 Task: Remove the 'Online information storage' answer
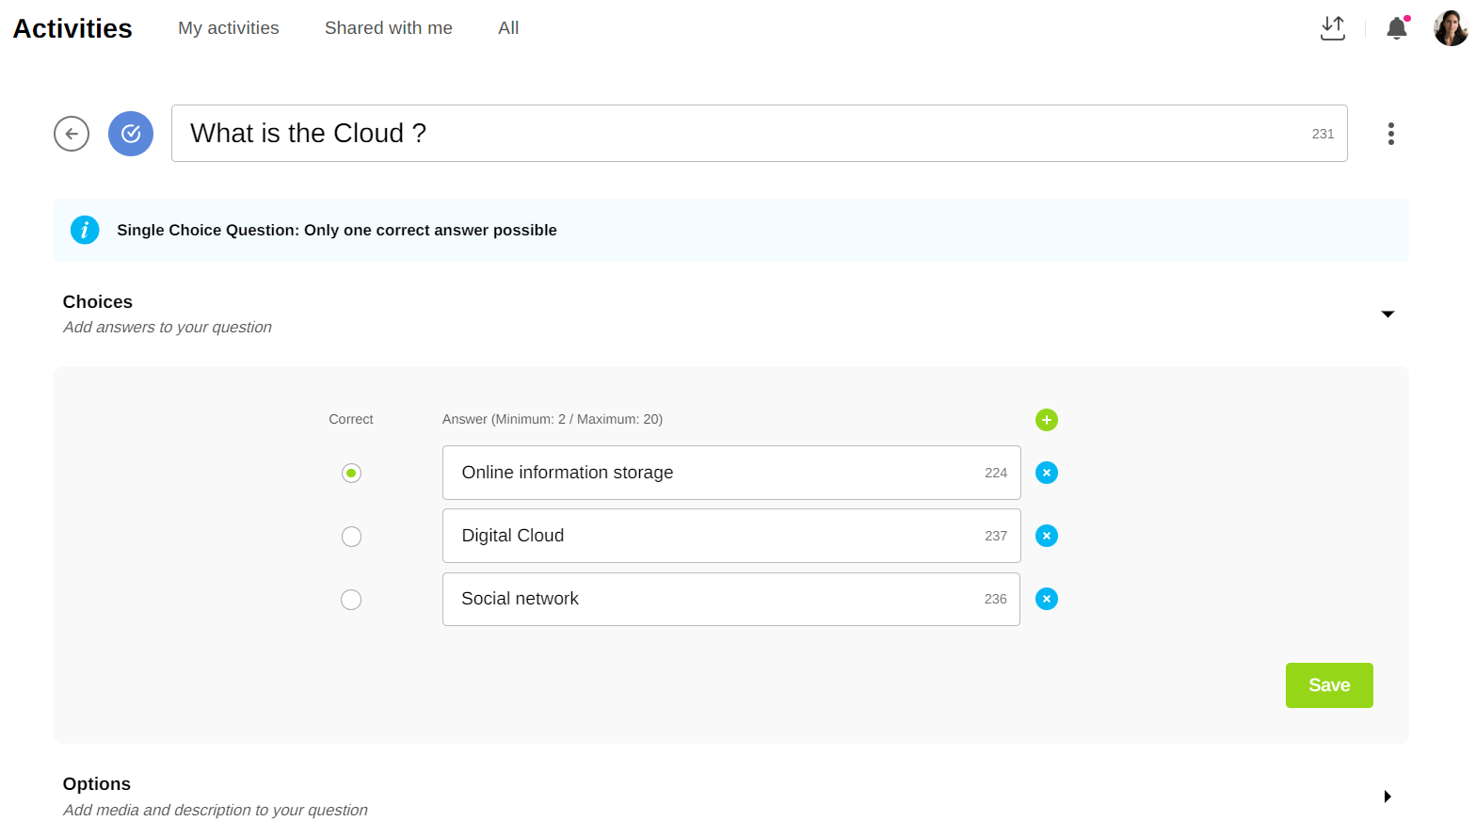(x=1046, y=473)
